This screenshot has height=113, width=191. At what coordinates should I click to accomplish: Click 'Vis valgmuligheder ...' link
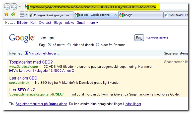tap(45, 53)
